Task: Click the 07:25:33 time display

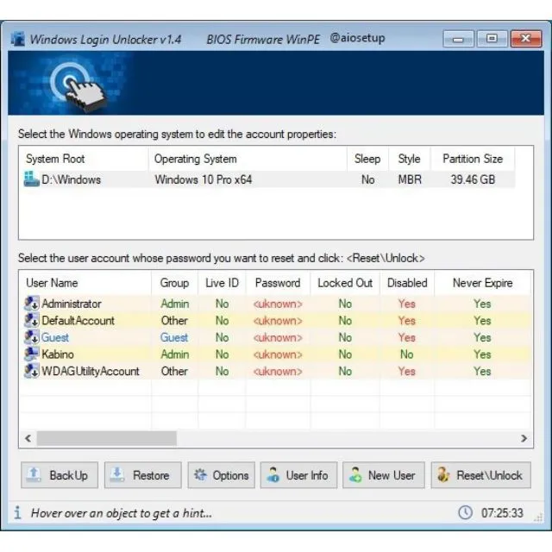Action: [x=502, y=512]
